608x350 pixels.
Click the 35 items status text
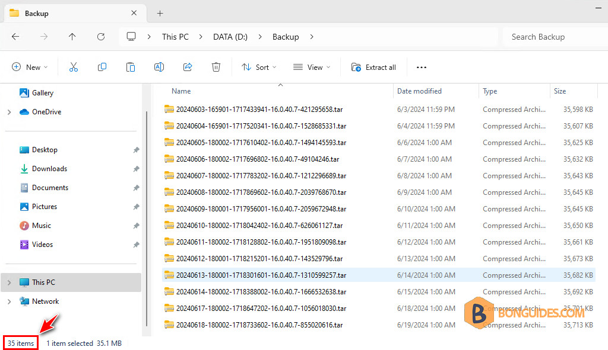21,343
